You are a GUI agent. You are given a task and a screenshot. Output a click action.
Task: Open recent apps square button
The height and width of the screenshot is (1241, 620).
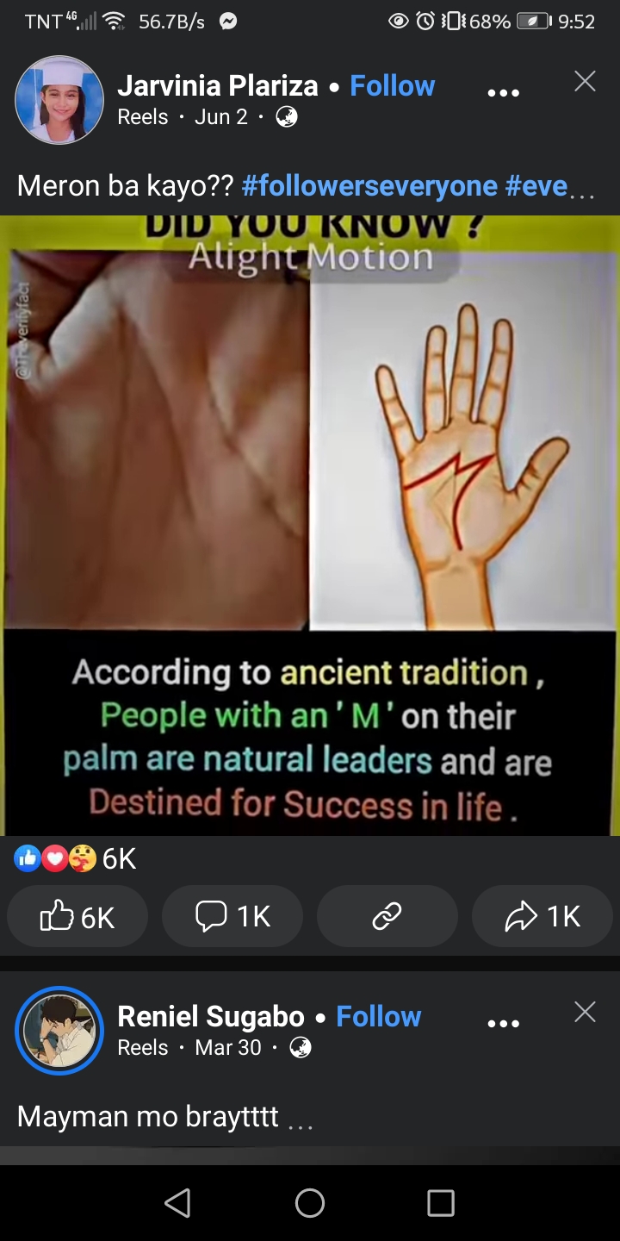441,1203
